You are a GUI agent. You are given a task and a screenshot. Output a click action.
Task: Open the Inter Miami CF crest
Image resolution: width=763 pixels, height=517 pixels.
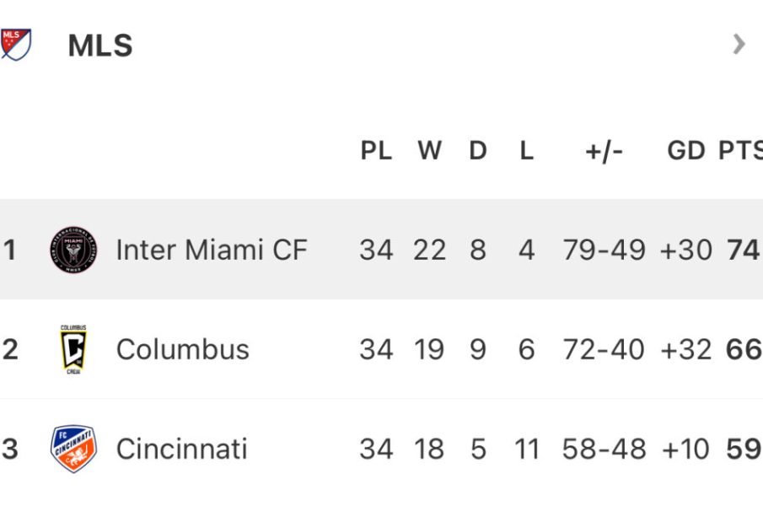click(73, 250)
